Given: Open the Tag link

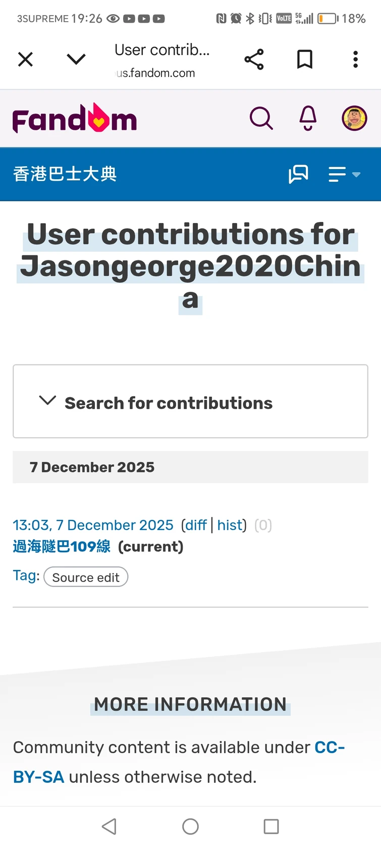Looking at the screenshot, I should point(25,575).
